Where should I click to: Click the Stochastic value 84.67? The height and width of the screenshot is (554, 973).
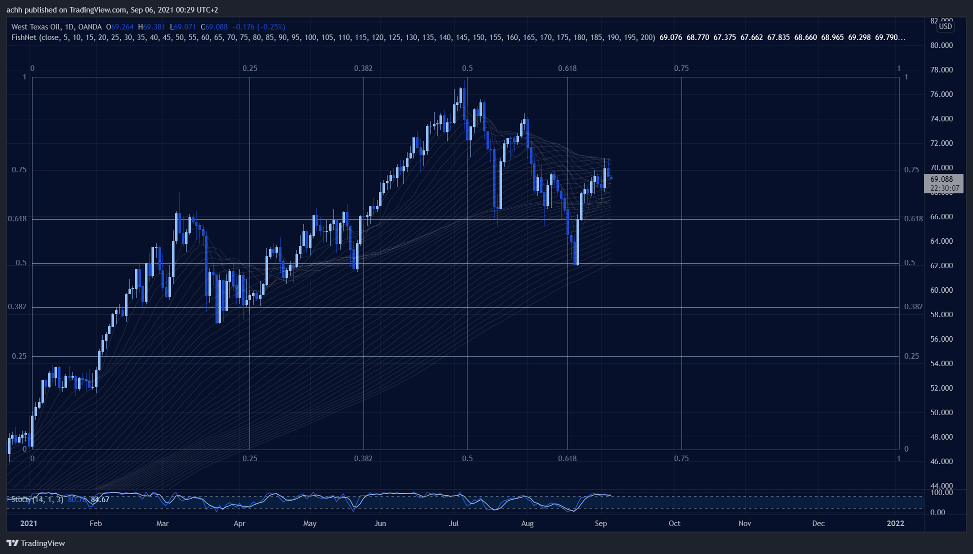click(x=100, y=500)
